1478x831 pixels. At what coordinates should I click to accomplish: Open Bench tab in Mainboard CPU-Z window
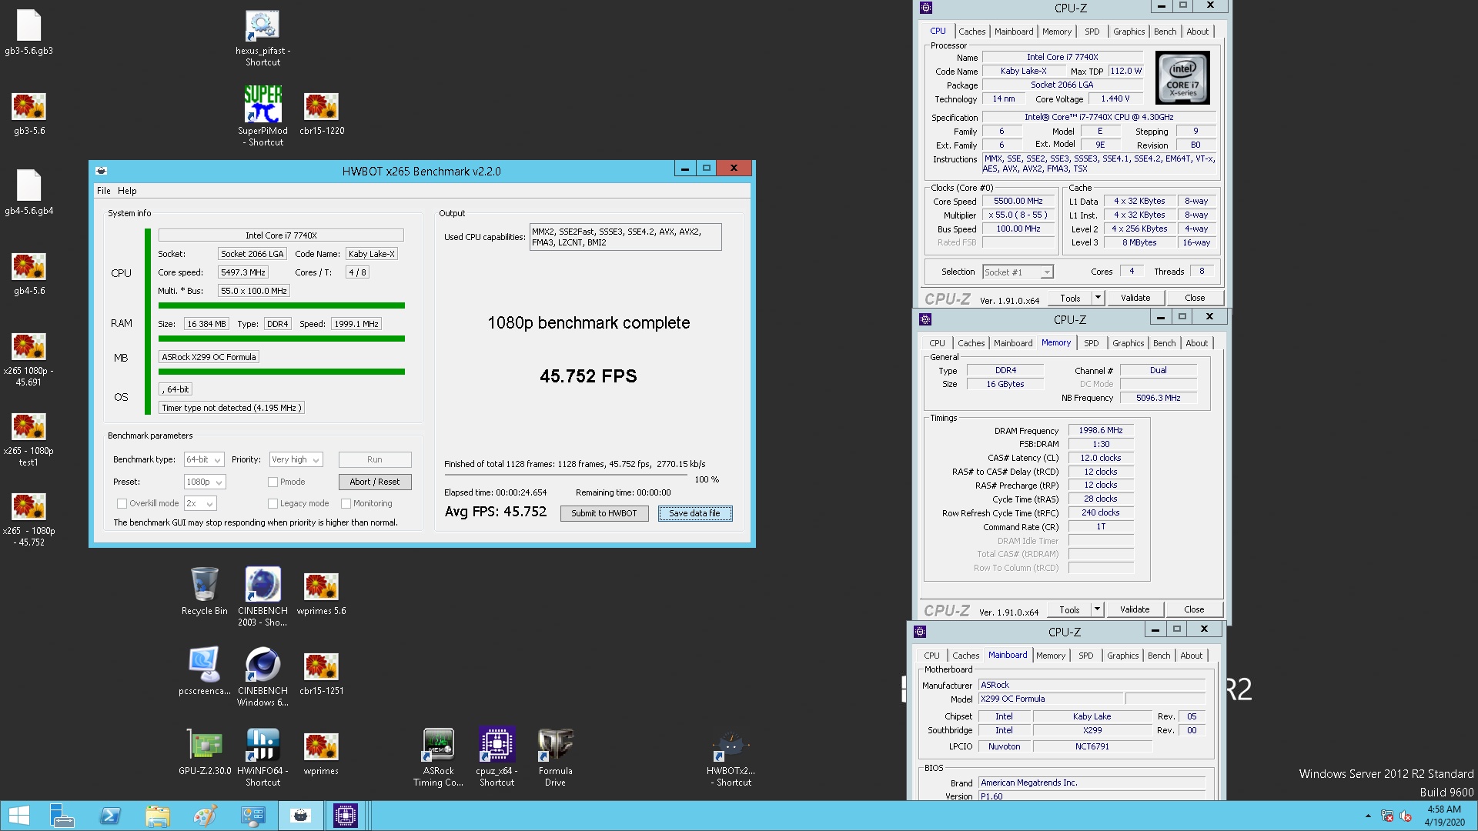(x=1159, y=656)
